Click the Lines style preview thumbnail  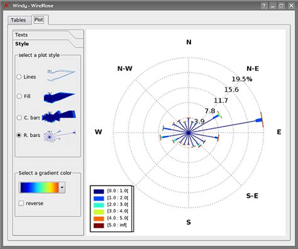[x=61, y=75]
